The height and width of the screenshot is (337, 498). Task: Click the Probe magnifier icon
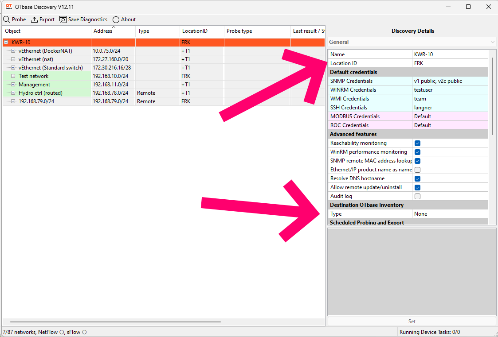tap(6, 19)
